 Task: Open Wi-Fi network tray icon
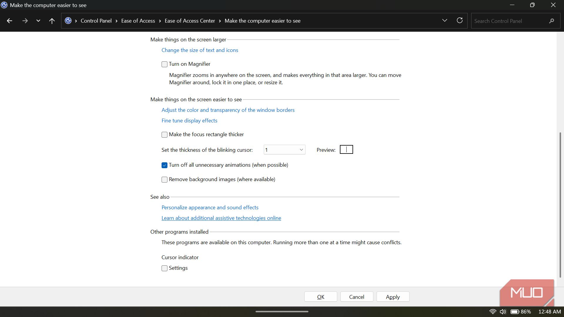[493, 312]
